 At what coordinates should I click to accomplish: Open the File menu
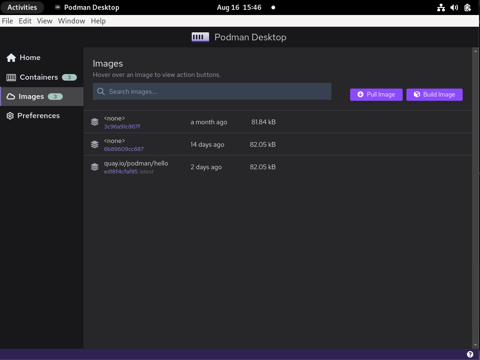coord(7,21)
